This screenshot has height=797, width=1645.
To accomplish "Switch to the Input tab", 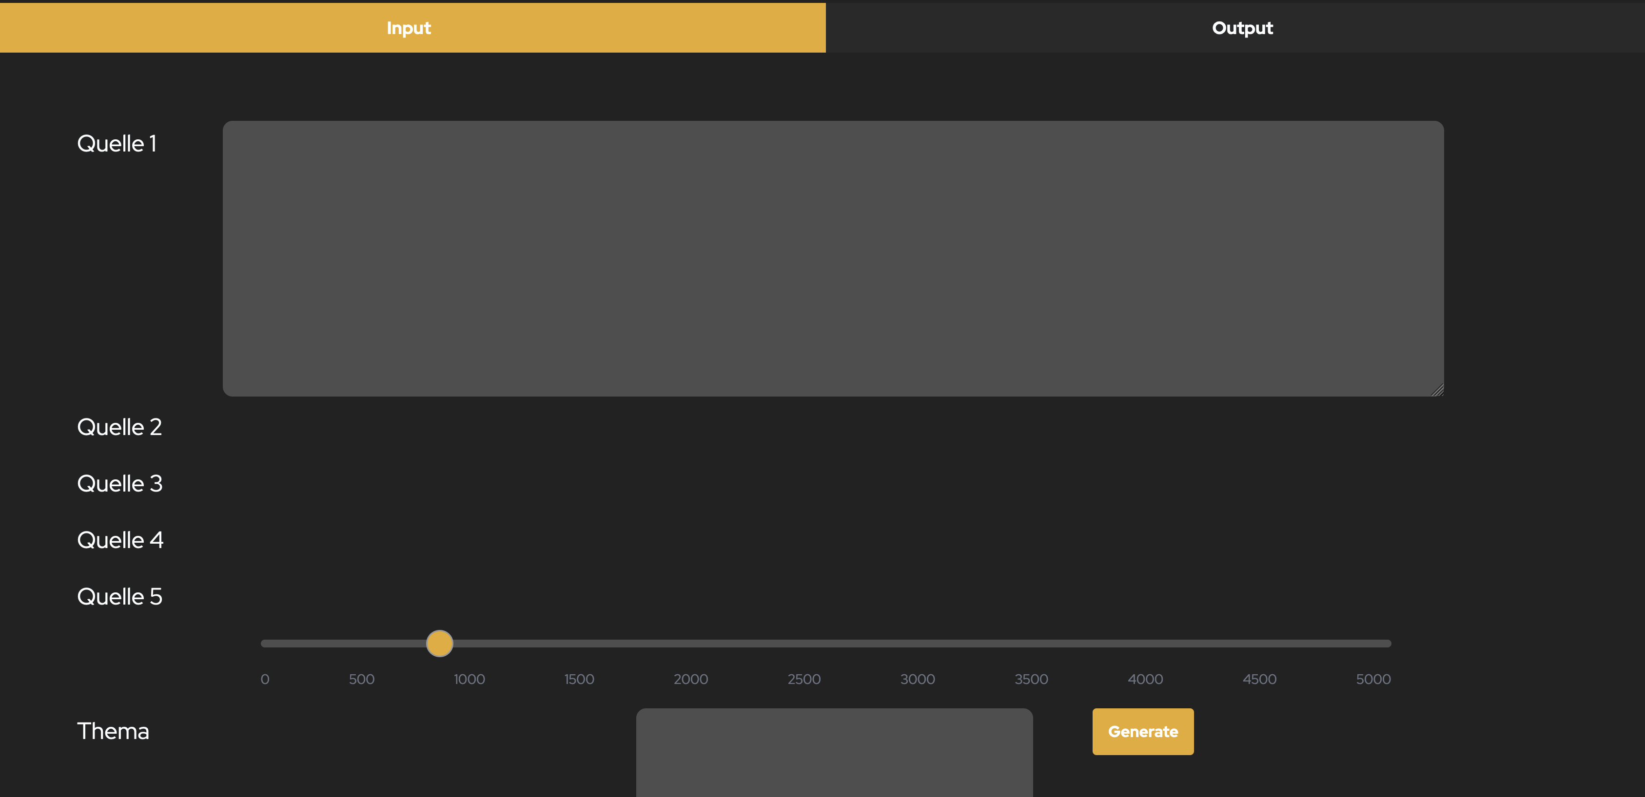I will click(x=412, y=27).
